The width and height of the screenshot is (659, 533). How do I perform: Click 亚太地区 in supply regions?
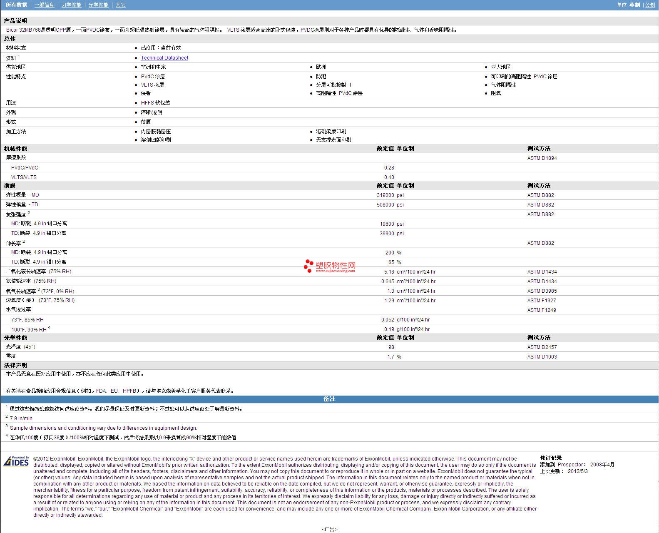click(x=501, y=67)
